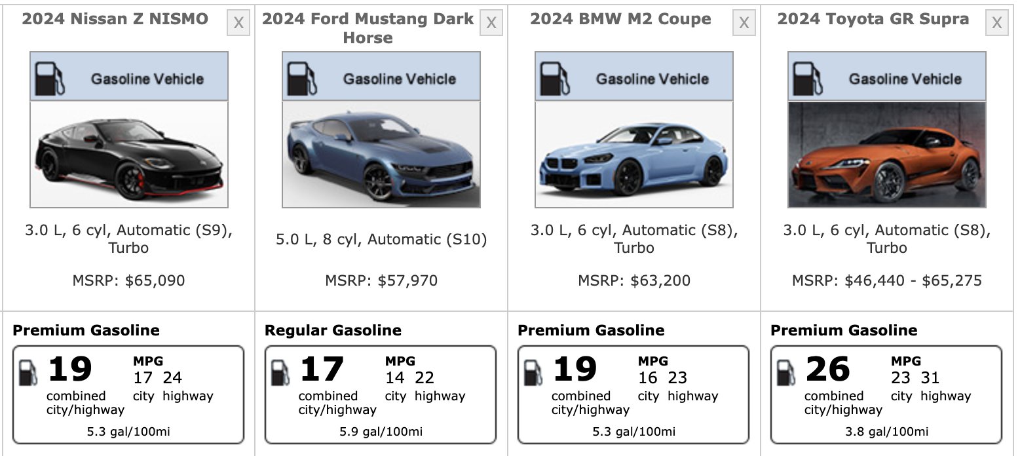Remove the 2024 Toyota GR Supra column
Screen dimensions: 1020x456
tap(996, 24)
